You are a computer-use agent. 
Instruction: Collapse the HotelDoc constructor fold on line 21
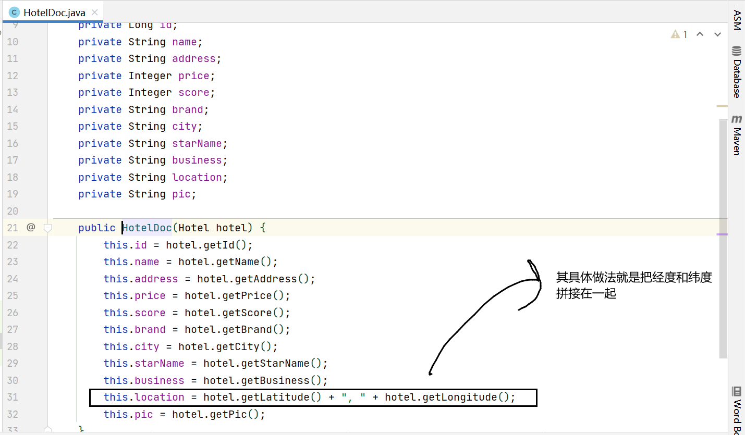[x=47, y=228]
